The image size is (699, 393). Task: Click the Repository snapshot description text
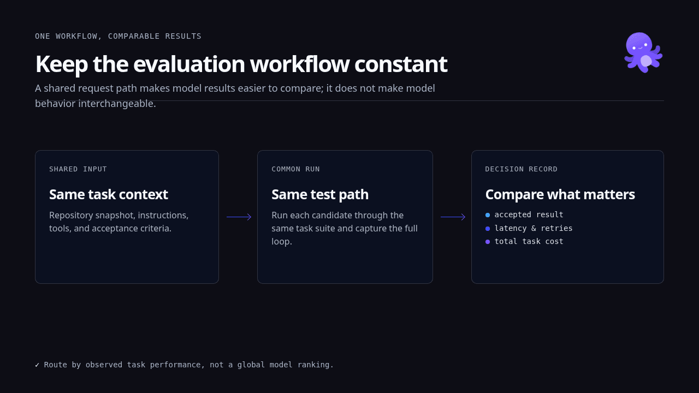click(119, 222)
